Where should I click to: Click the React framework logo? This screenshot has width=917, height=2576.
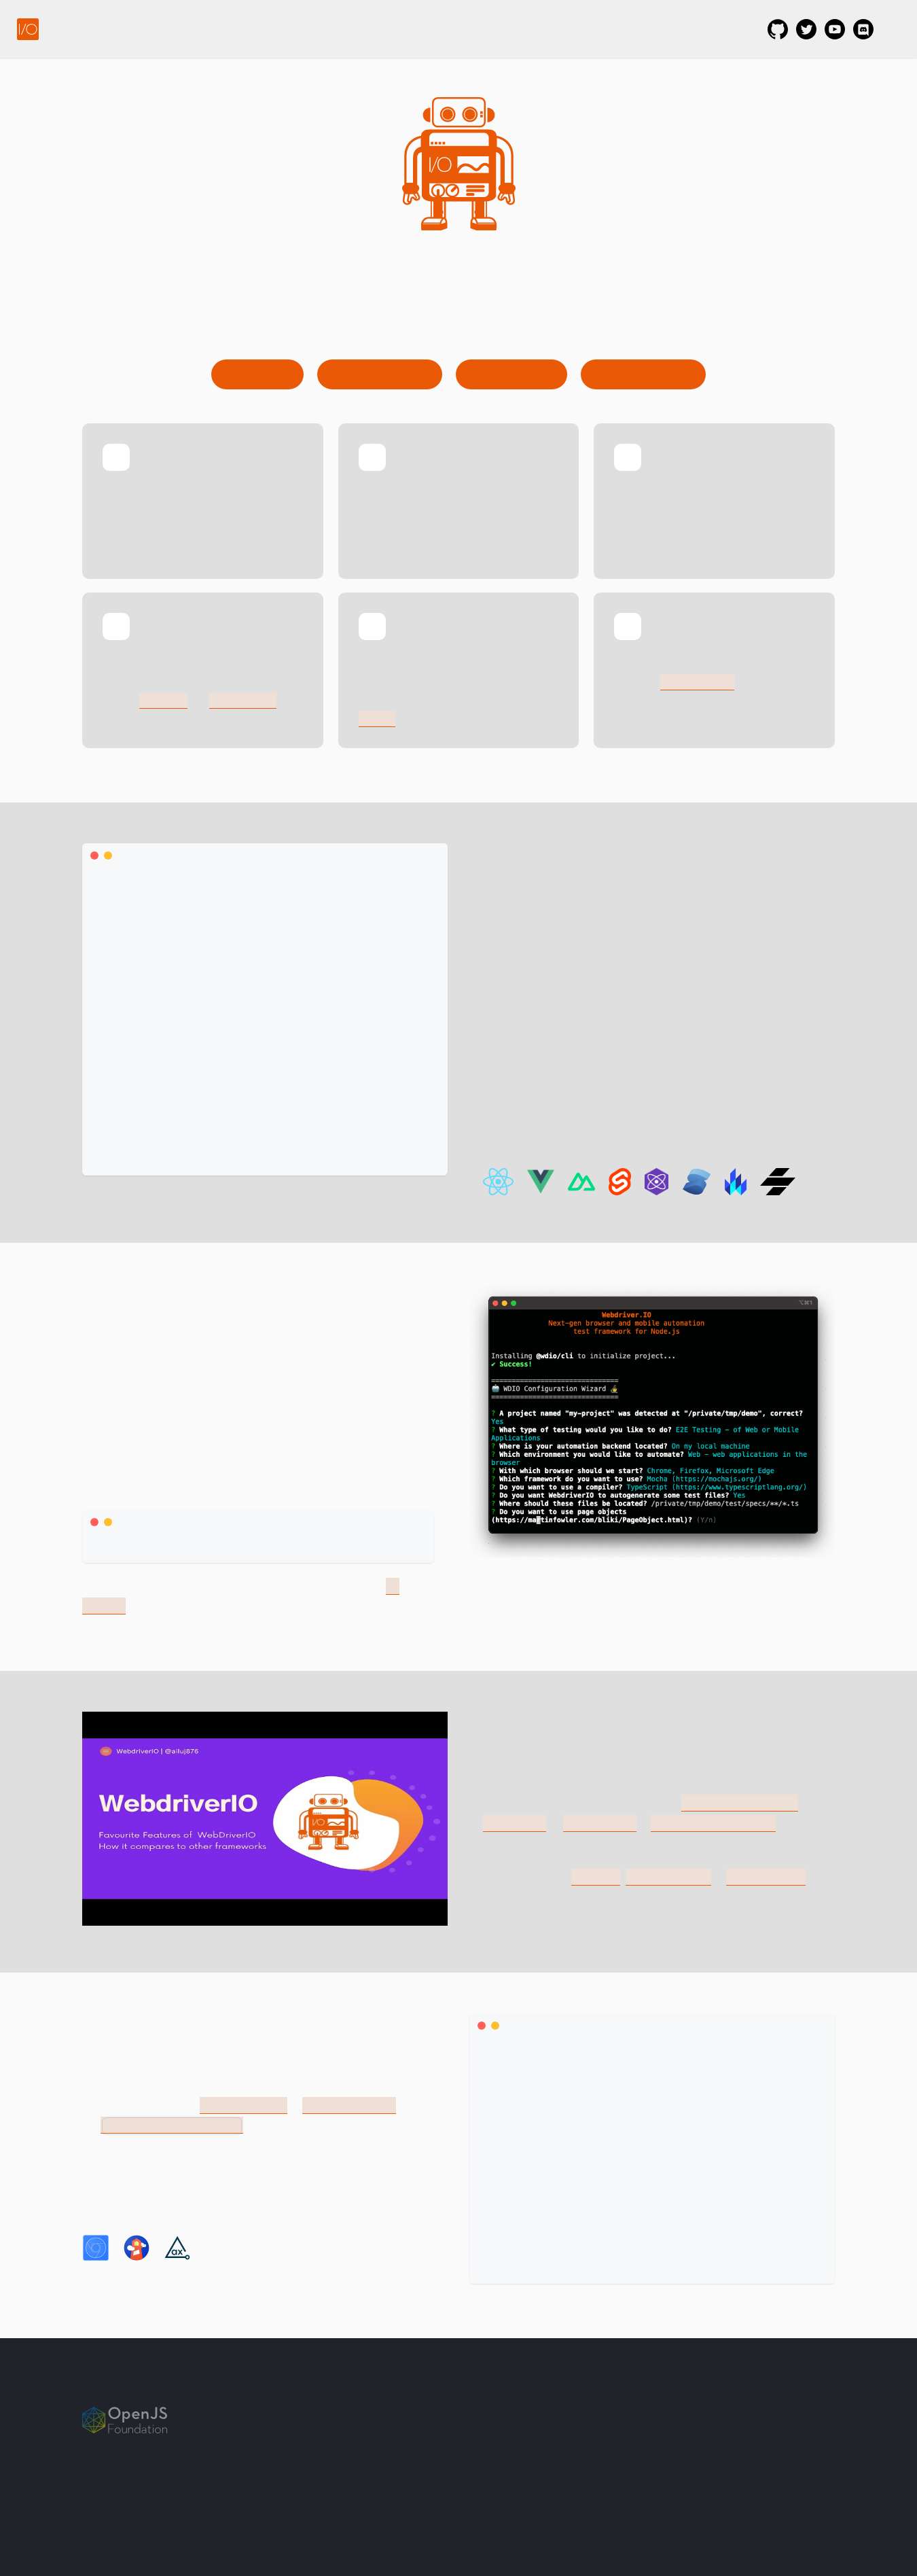pos(498,1181)
